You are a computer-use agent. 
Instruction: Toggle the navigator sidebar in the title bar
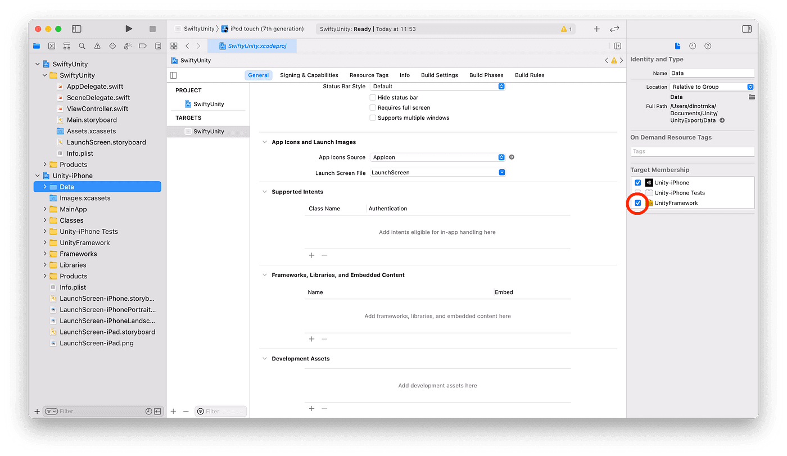[76, 29]
